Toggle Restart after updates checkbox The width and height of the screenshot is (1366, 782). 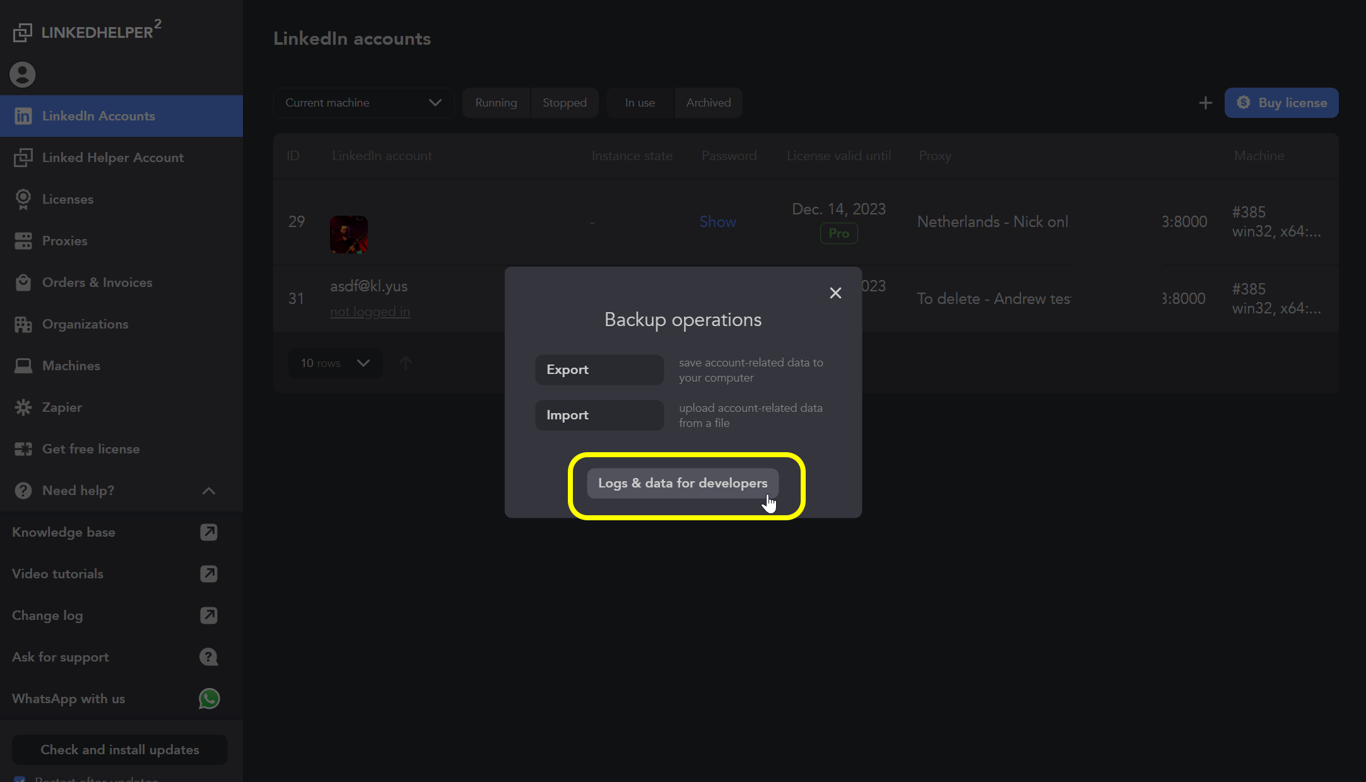(x=20, y=779)
